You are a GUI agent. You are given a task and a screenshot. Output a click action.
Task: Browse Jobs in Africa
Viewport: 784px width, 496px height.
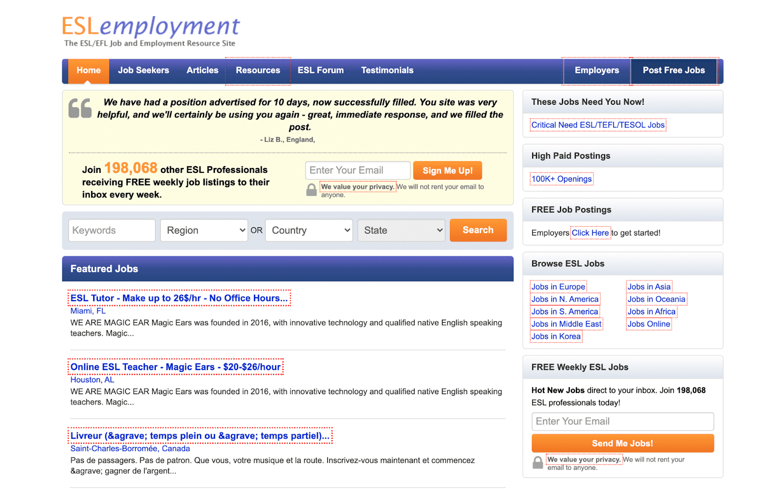pyautogui.click(x=652, y=311)
